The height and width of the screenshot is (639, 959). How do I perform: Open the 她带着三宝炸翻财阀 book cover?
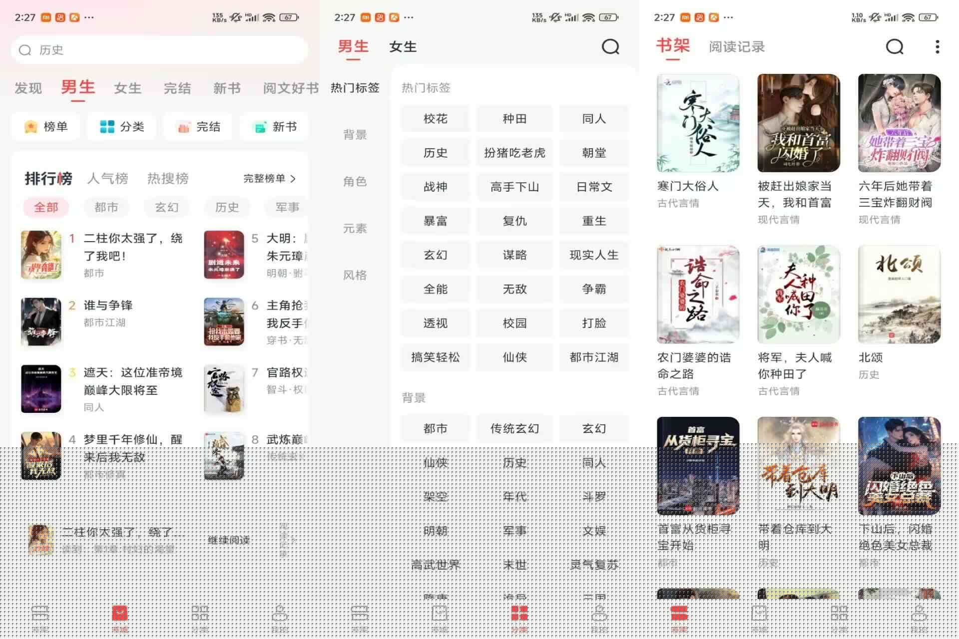coord(899,123)
